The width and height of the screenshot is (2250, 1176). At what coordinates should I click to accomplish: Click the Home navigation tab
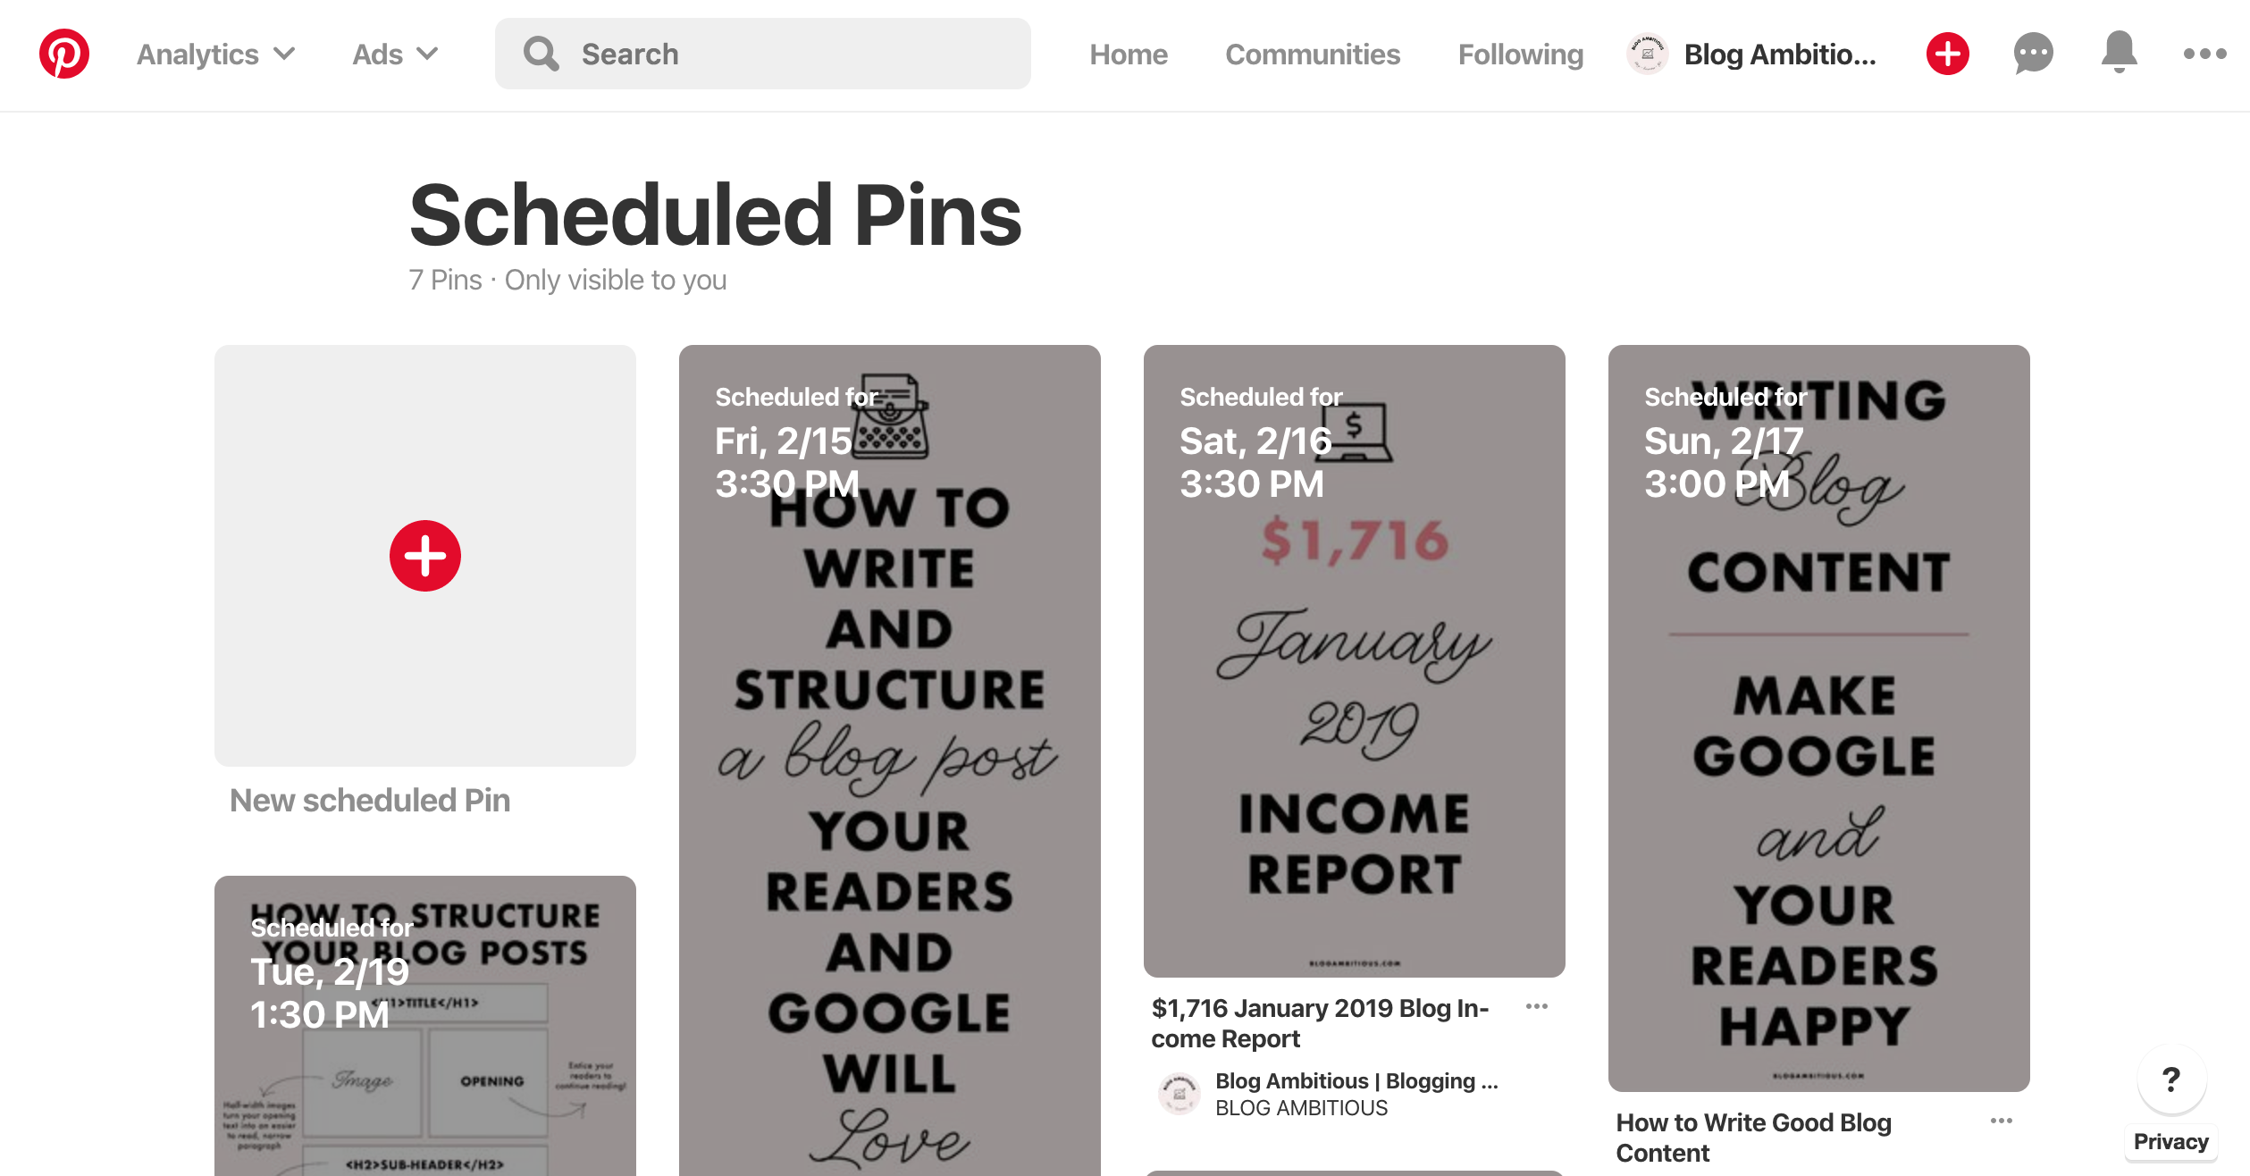coord(1127,55)
